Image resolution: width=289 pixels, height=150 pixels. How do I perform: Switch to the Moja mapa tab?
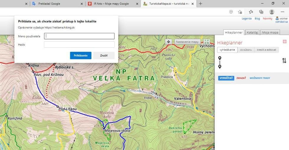[270, 32]
